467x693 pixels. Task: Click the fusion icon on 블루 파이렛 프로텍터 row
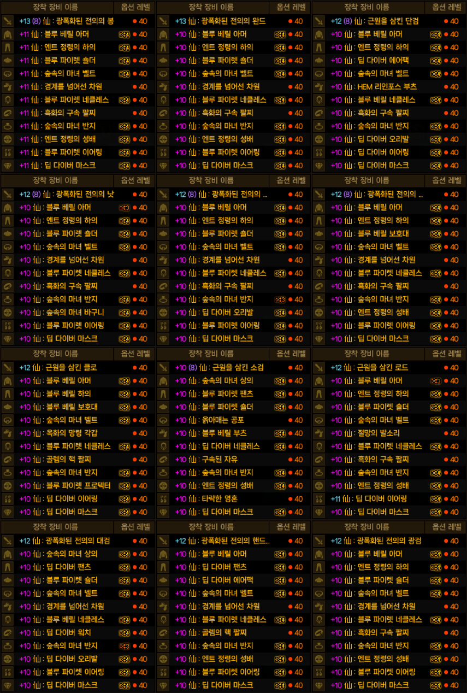point(124,486)
